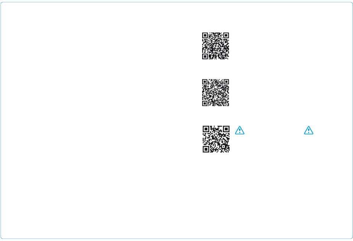This screenshot has width=353, height=241.
Task: Click top-left finder square of middle QR code
Action: 205,82
